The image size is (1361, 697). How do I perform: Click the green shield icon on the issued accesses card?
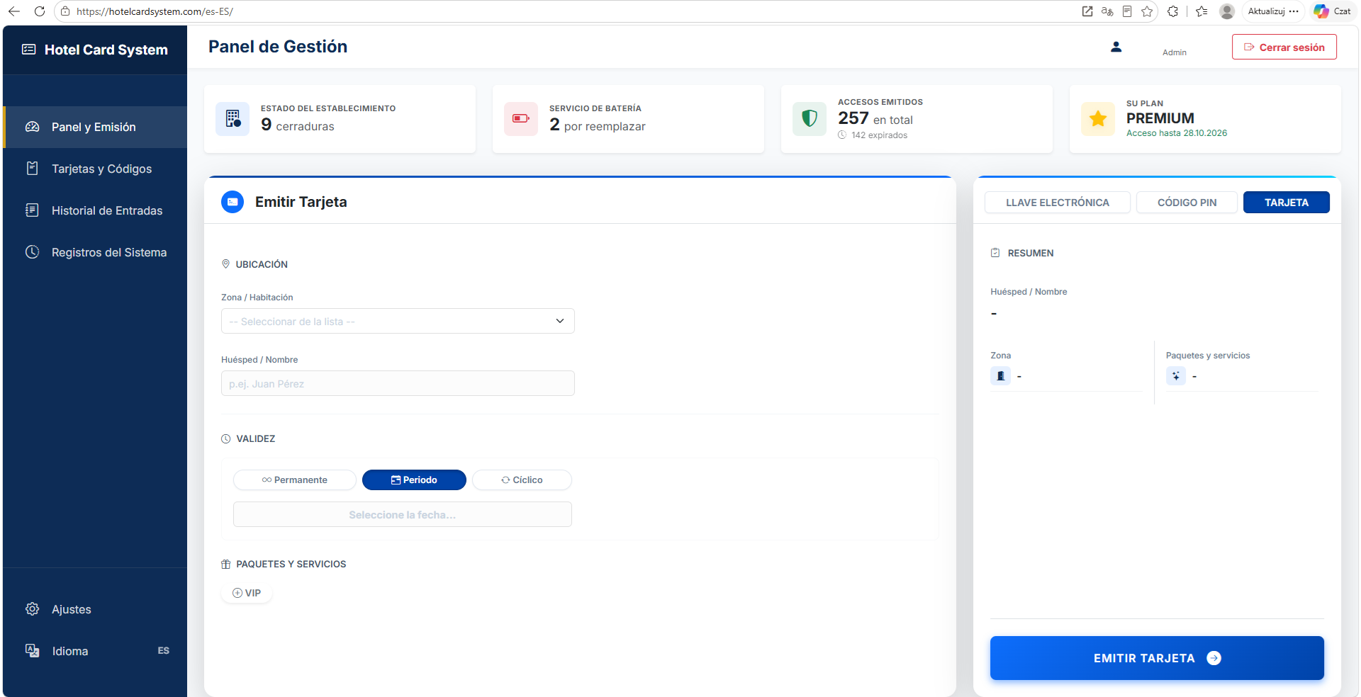pos(810,119)
